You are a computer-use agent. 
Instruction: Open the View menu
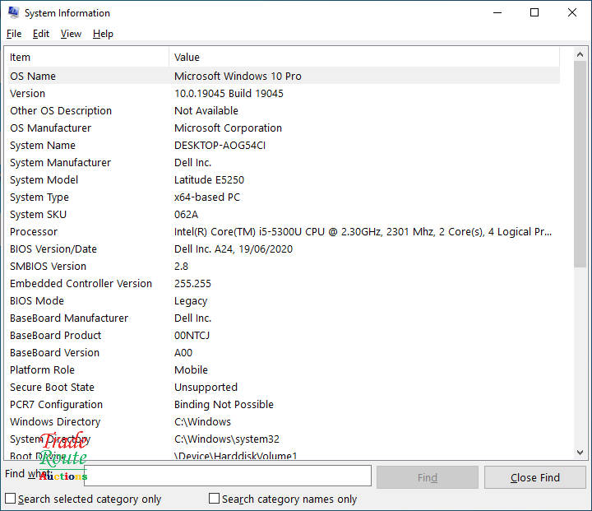(x=71, y=34)
